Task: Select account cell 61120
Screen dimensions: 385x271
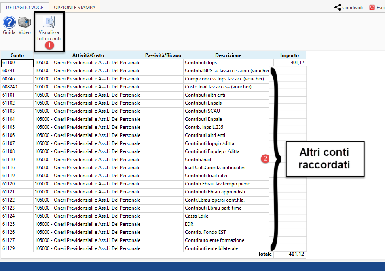Action: (x=17, y=184)
